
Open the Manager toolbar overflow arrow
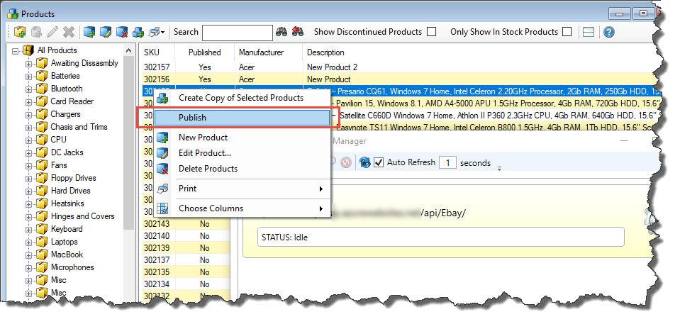(x=499, y=168)
